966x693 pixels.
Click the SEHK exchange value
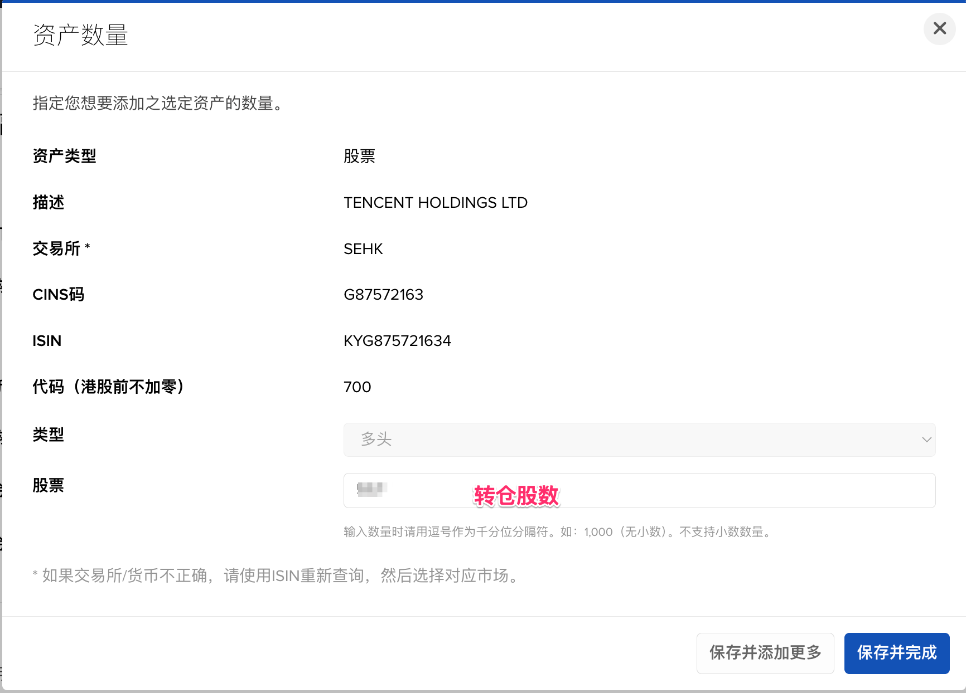(363, 249)
